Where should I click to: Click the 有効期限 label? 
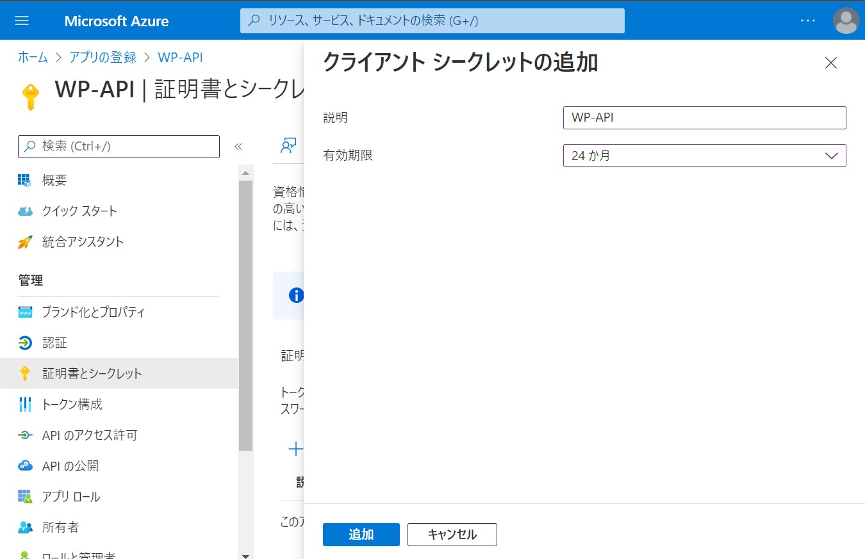pyautogui.click(x=348, y=156)
